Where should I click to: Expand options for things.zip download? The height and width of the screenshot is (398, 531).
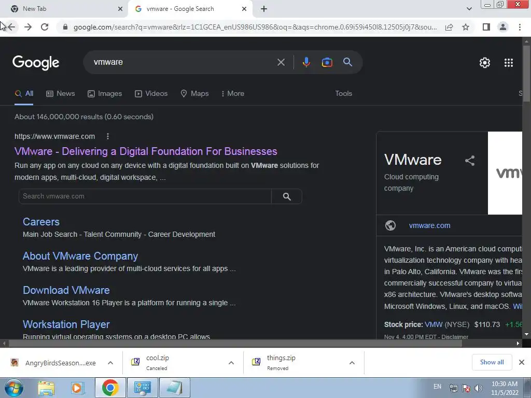pos(352,363)
